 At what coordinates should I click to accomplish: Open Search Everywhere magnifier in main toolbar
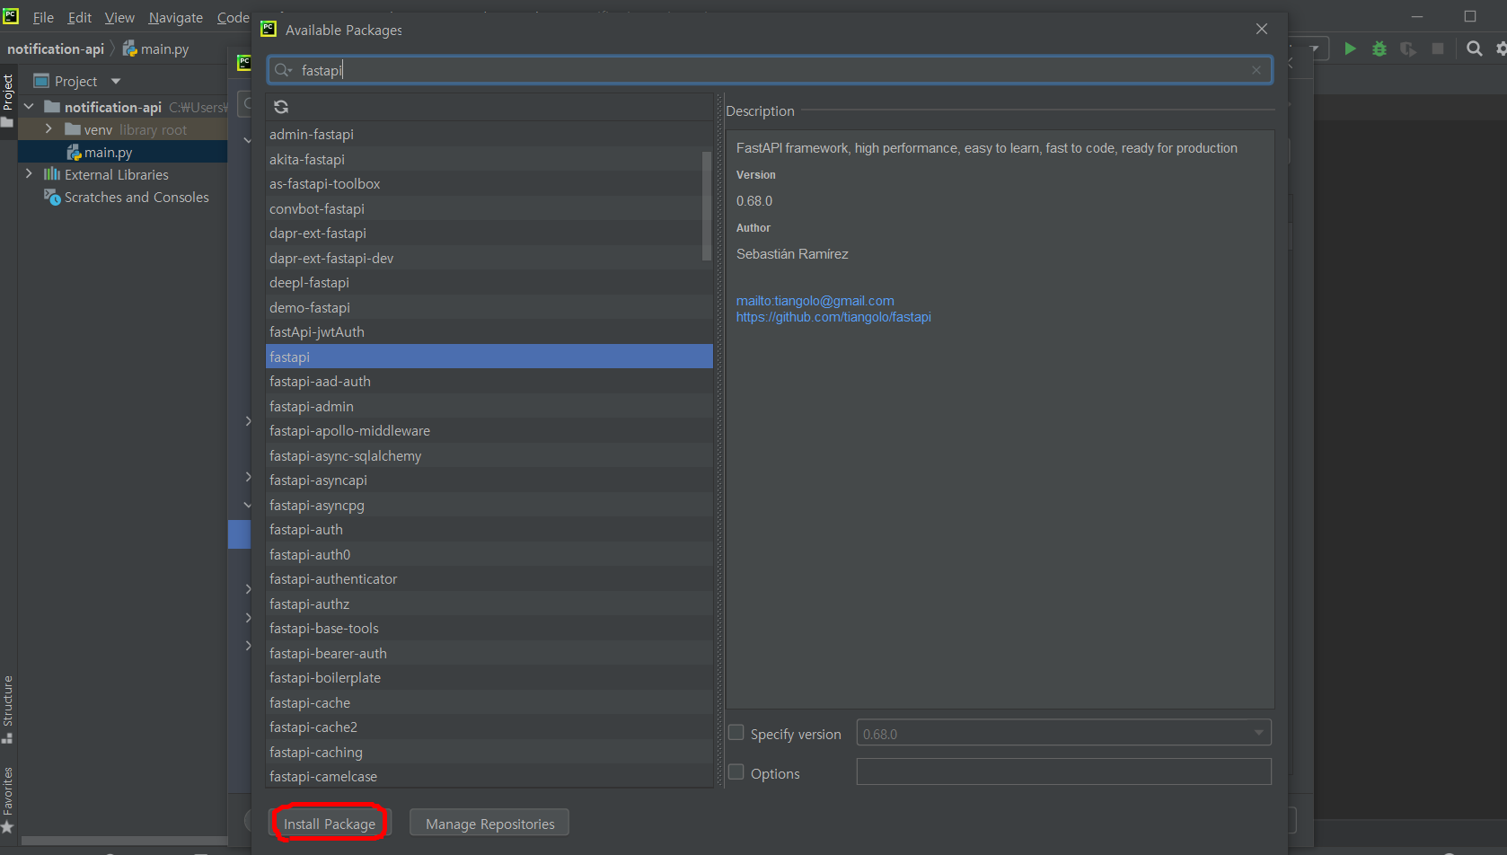click(1475, 48)
